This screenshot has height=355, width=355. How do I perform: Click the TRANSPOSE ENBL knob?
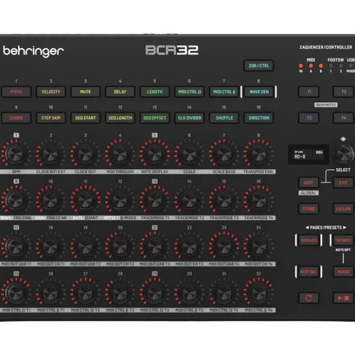pyautogui.click(x=259, y=154)
